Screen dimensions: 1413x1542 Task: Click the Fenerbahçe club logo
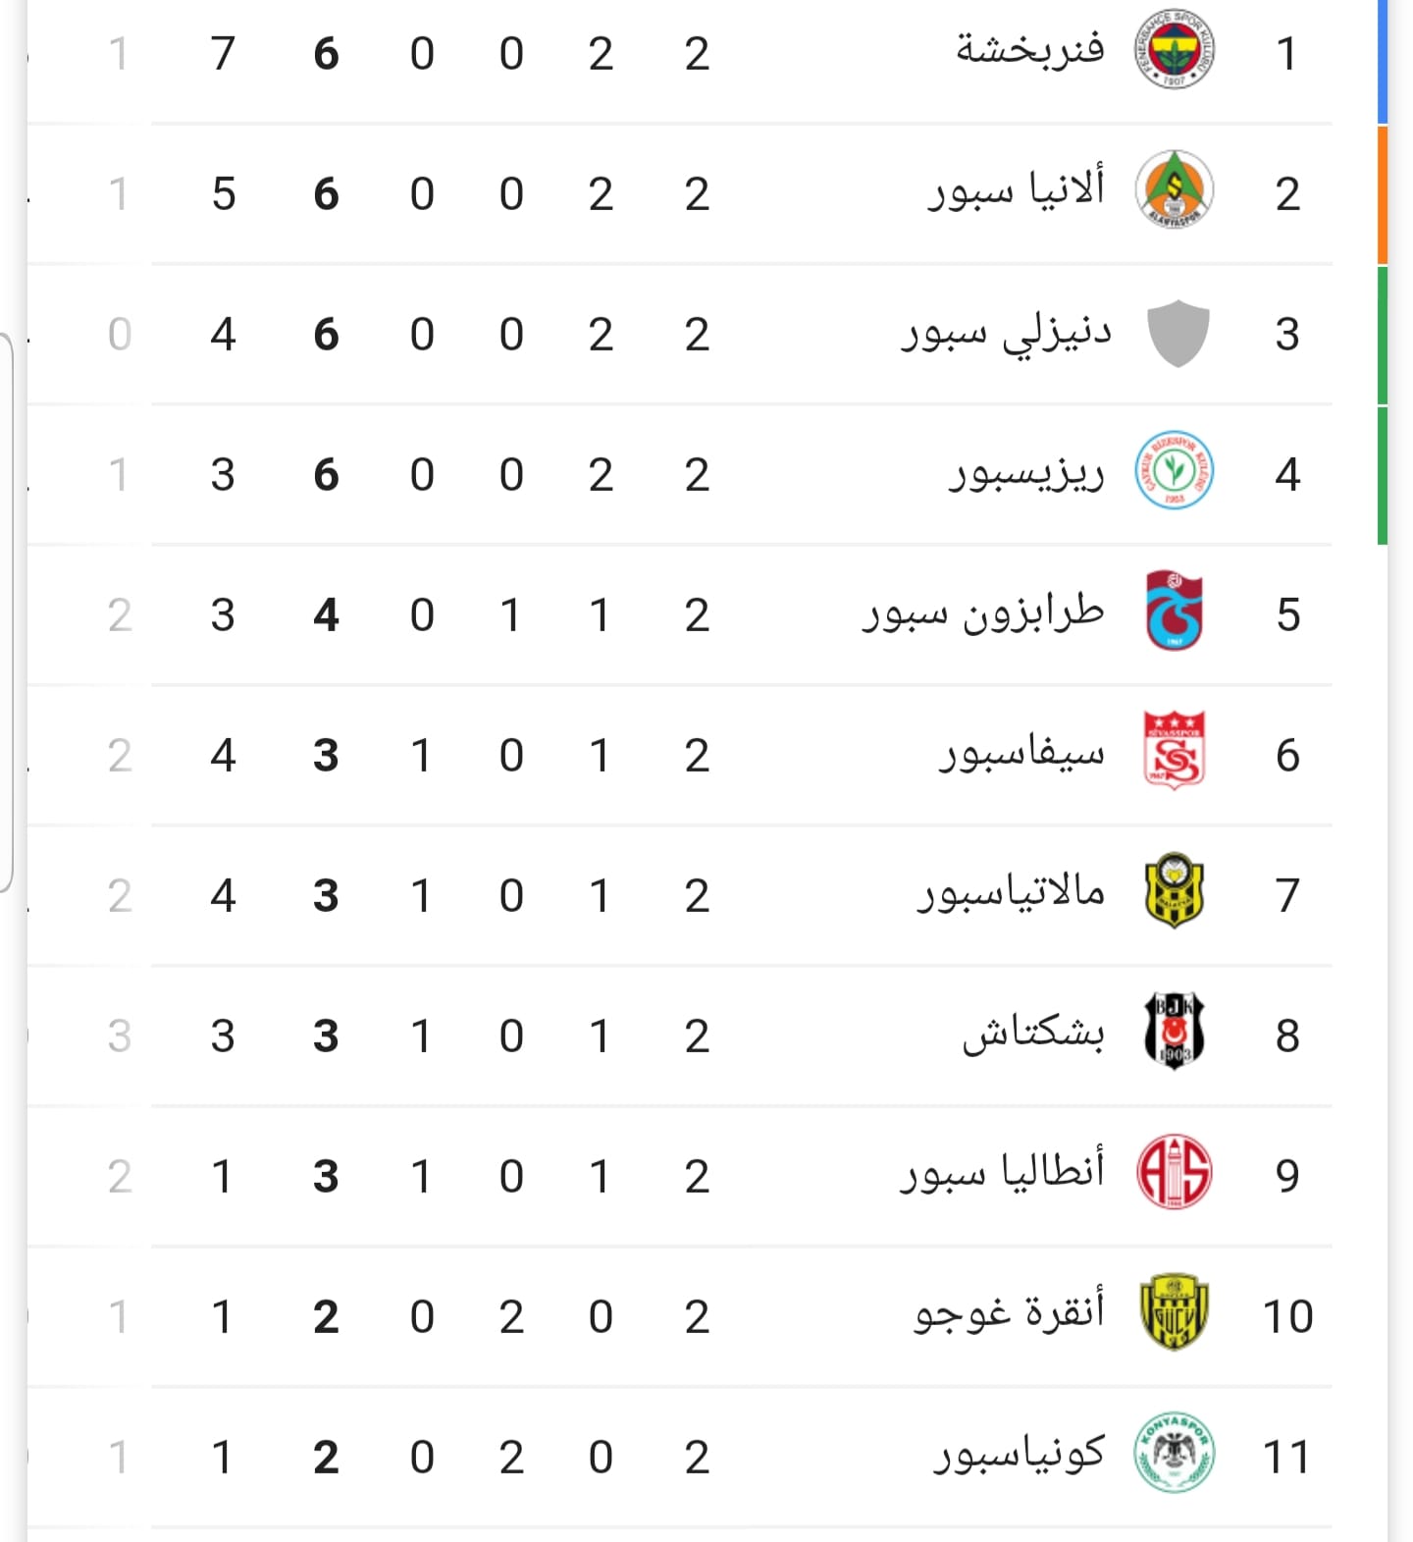[x=1174, y=50]
